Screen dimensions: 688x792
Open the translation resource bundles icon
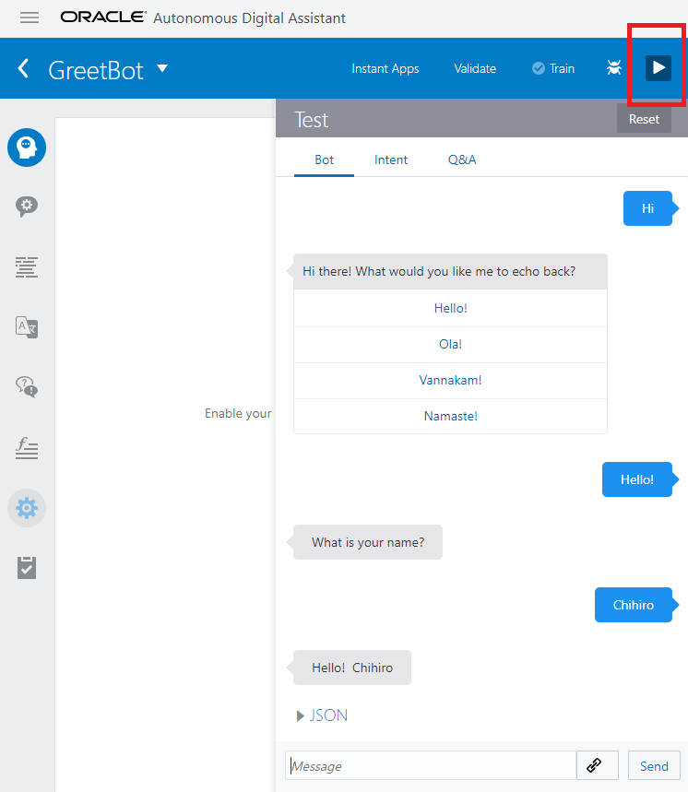tap(27, 327)
